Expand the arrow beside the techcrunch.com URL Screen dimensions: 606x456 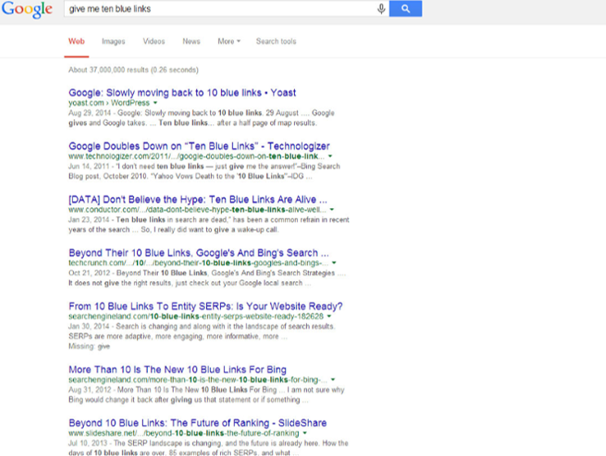click(x=334, y=263)
